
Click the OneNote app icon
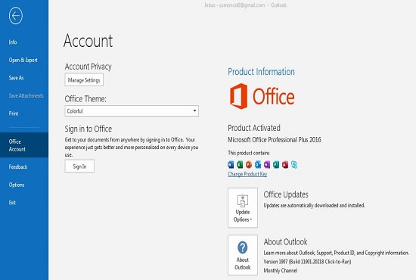click(267, 165)
